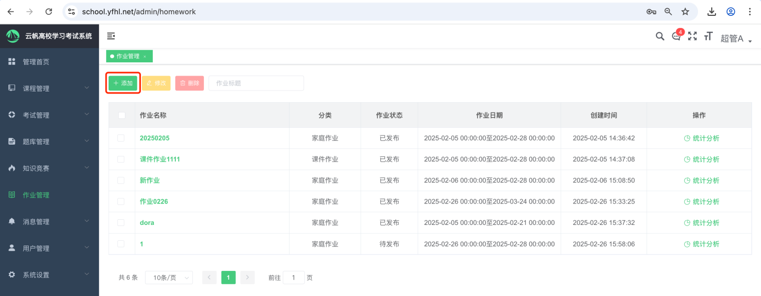Click the red 删除 button
761x296 pixels.
[190, 83]
